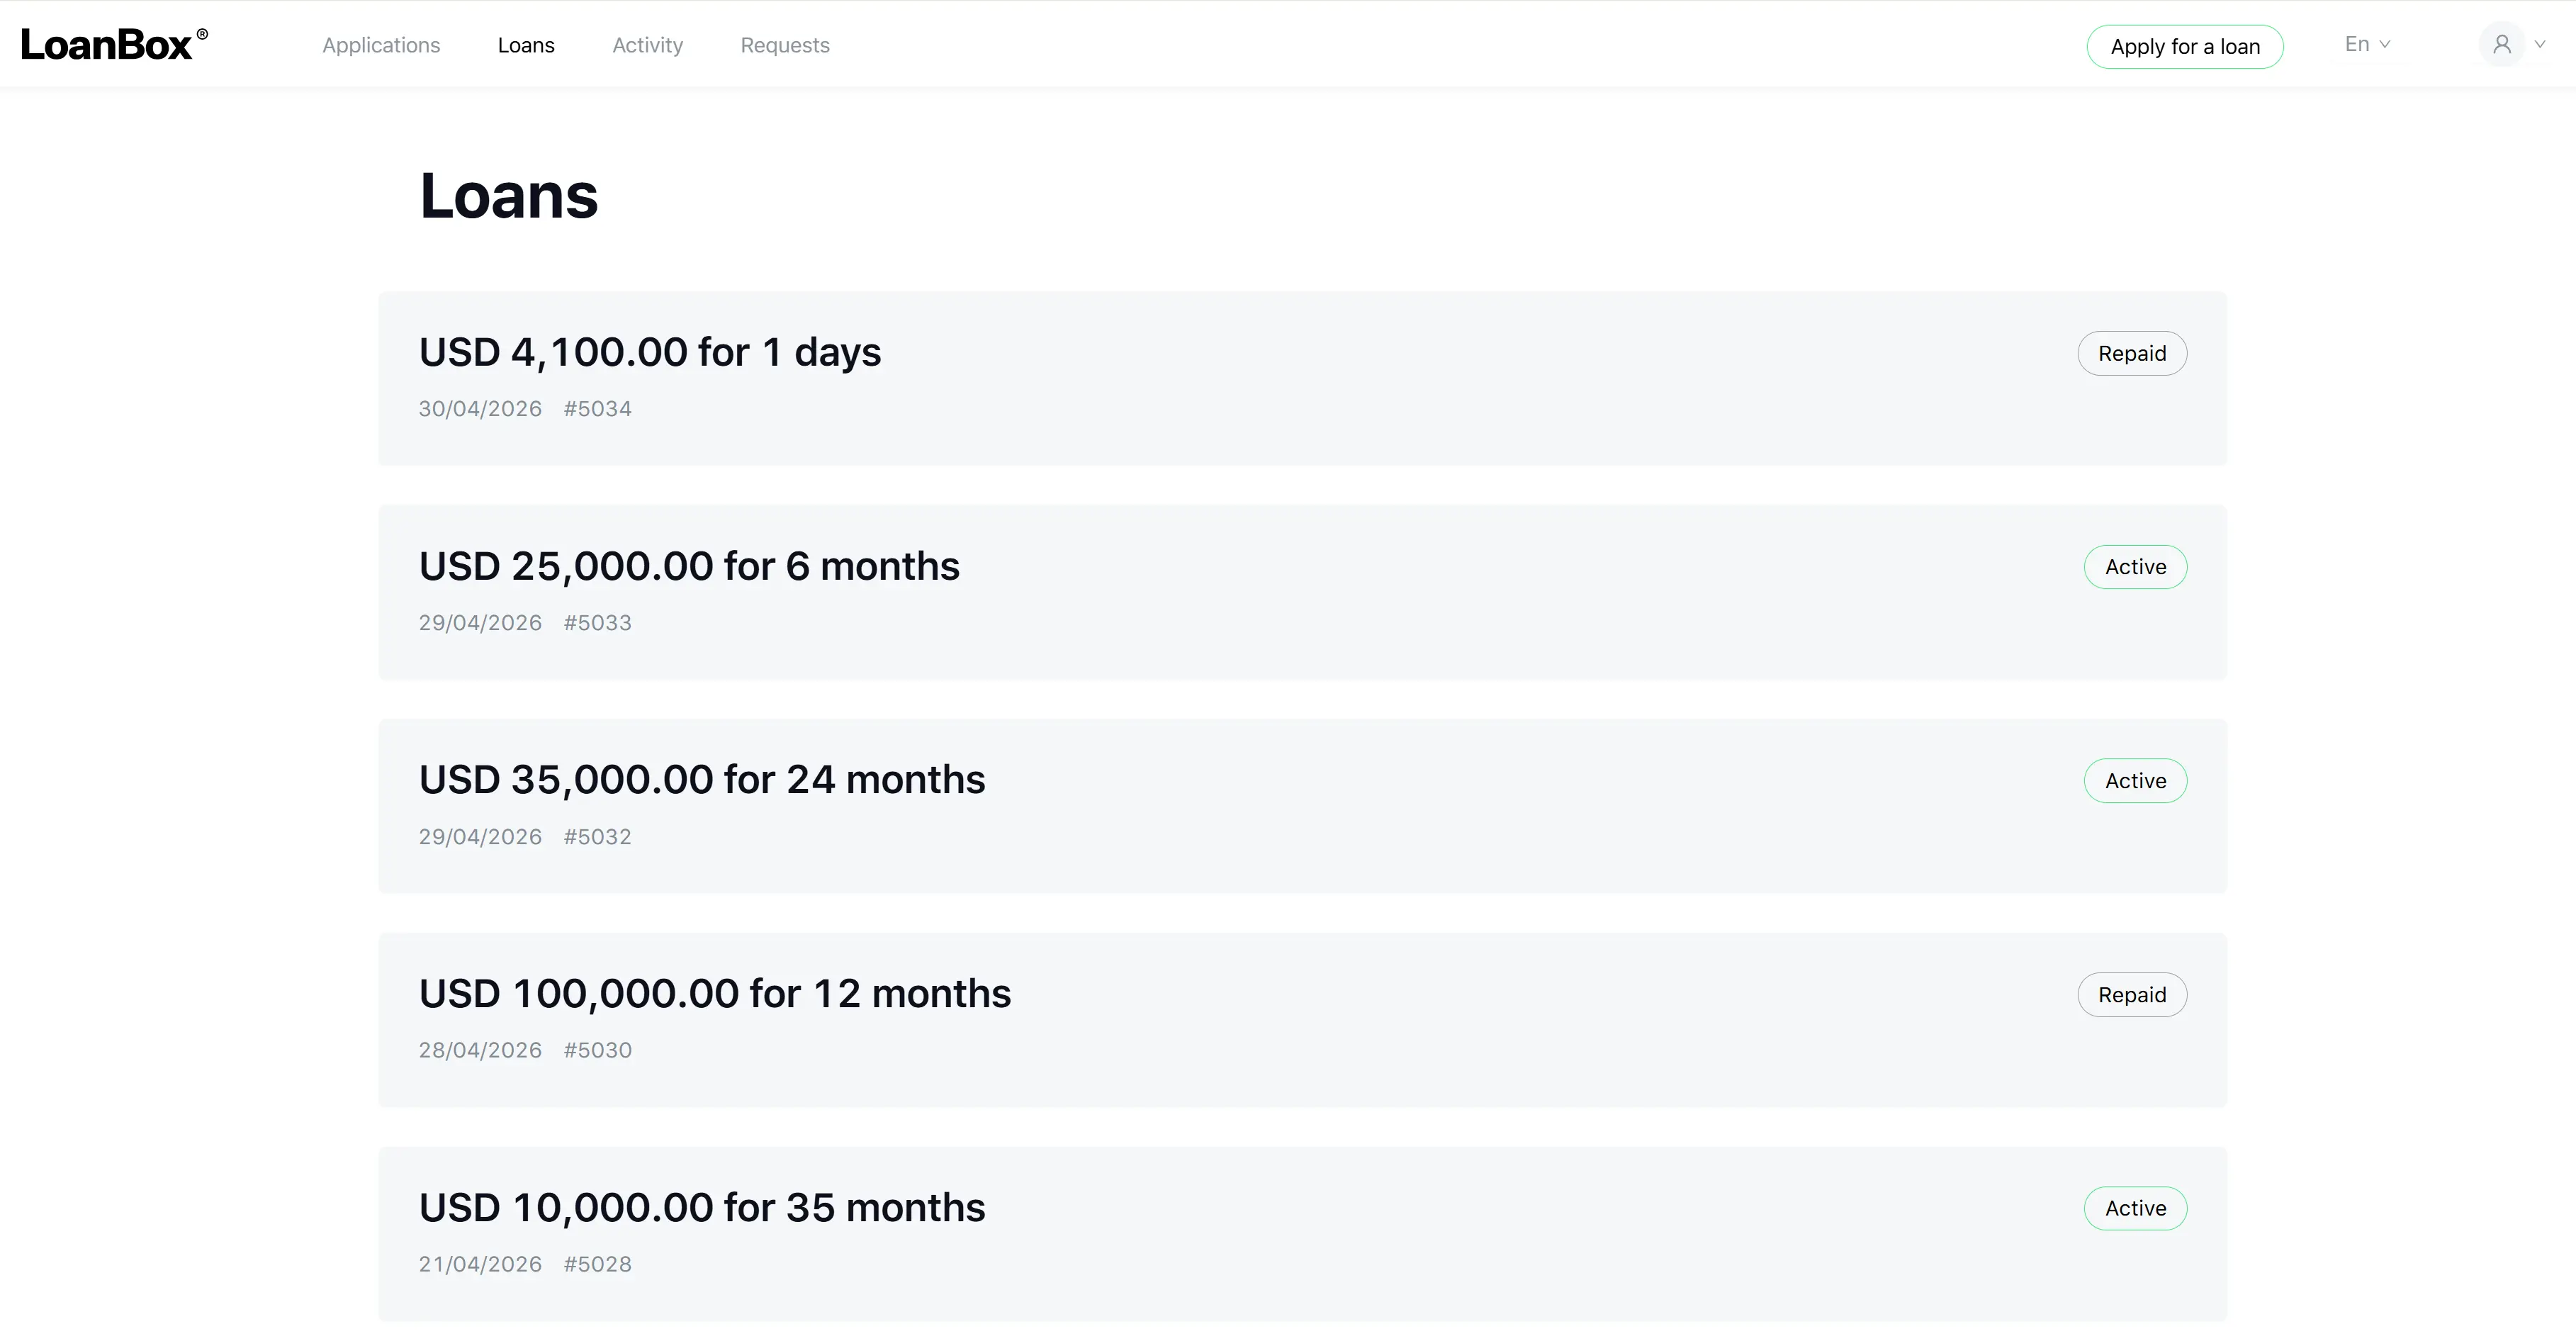The height and width of the screenshot is (1341, 2576).
Task: Switch to the Activity tab
Action: pyautogui.click(x=648, y=46)
